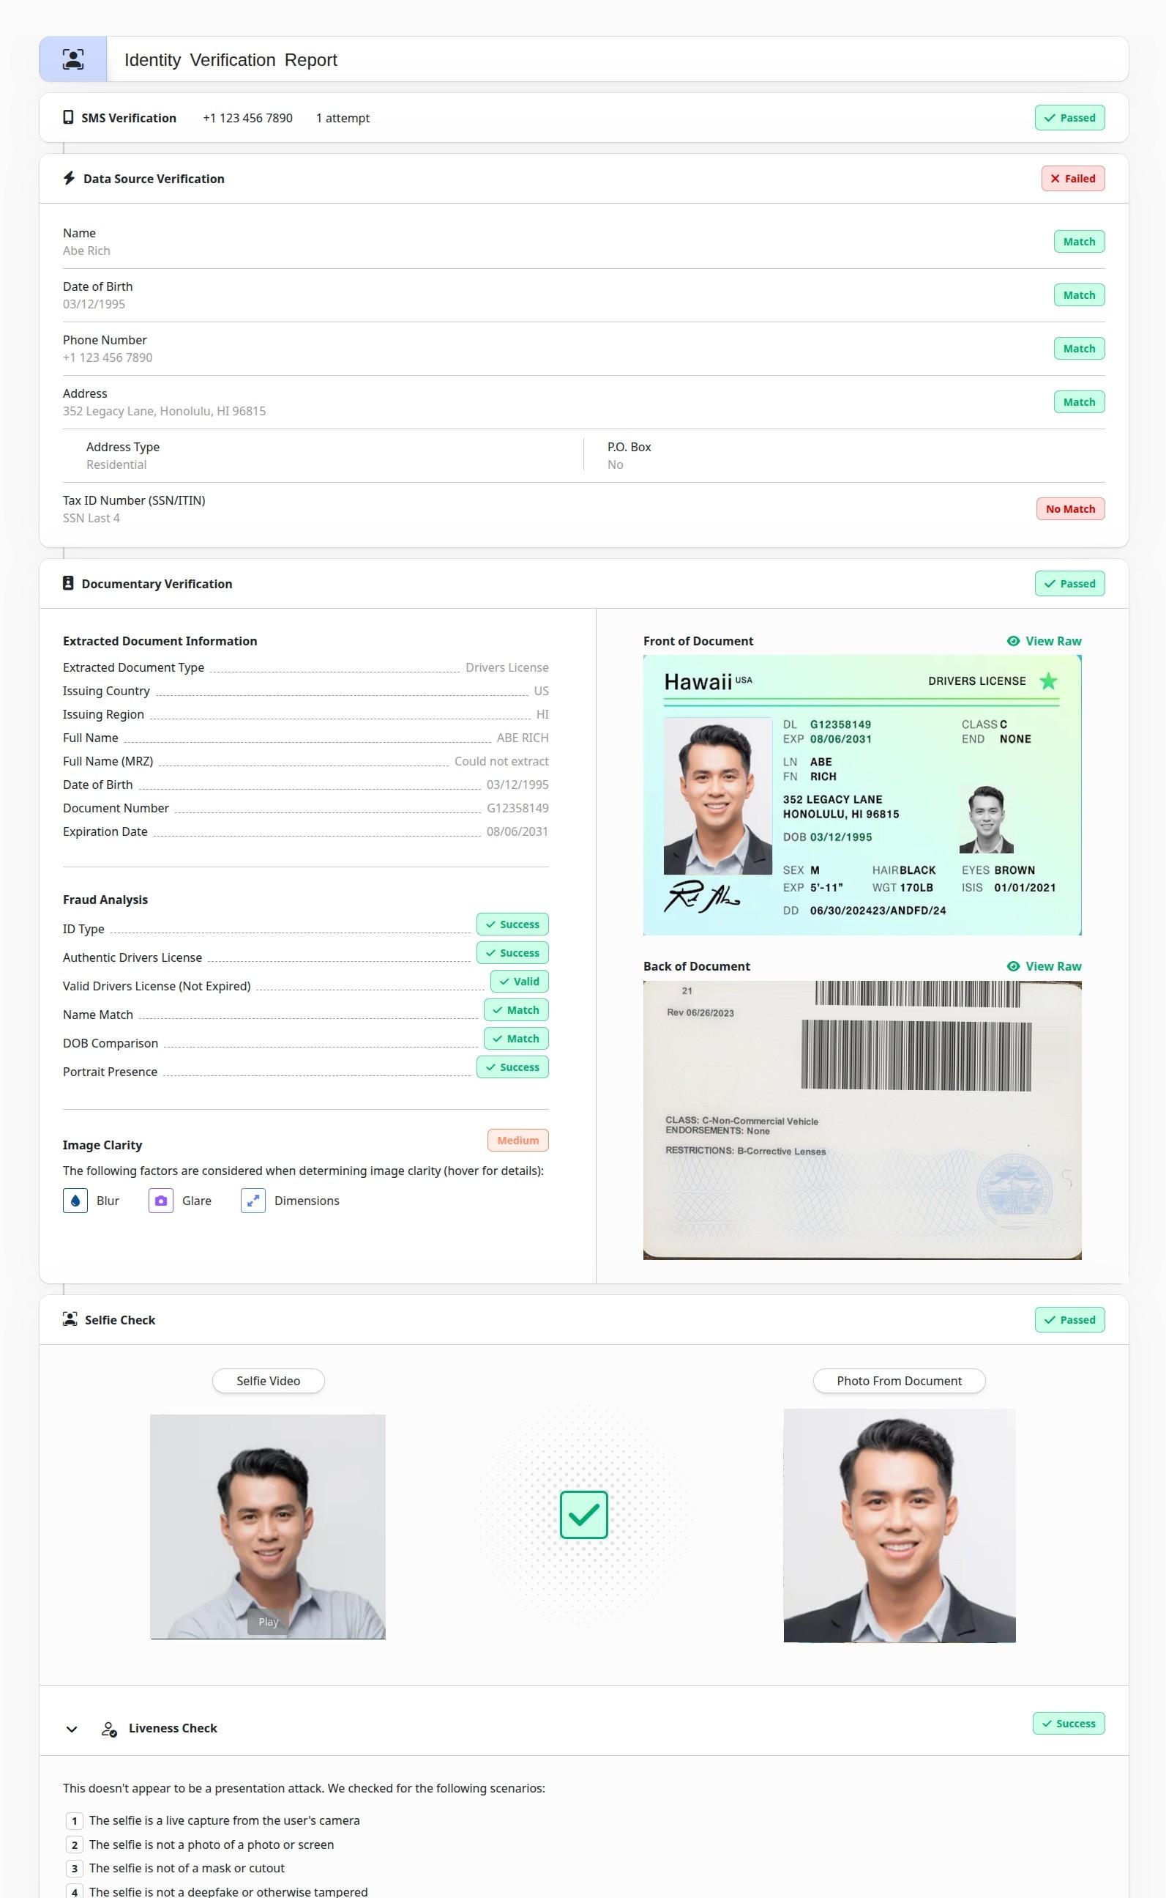The height and width of the screenshot is (1898, 1166).
Task: Click the Portrait Presence Success badge
Action: click(513, 1067)
